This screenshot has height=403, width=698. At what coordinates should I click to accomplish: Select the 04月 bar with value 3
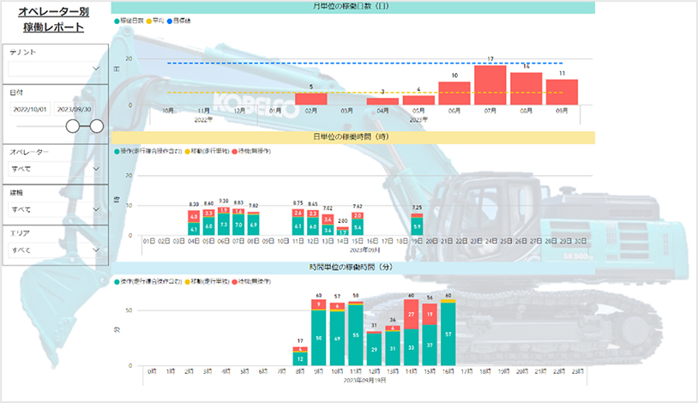coord(382,101)
